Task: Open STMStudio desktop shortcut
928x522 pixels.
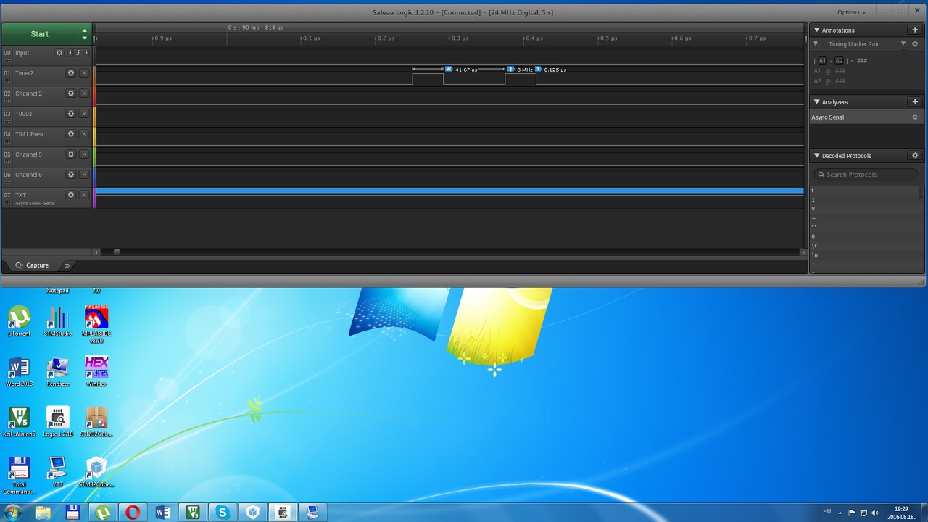Action: (58, 320)
